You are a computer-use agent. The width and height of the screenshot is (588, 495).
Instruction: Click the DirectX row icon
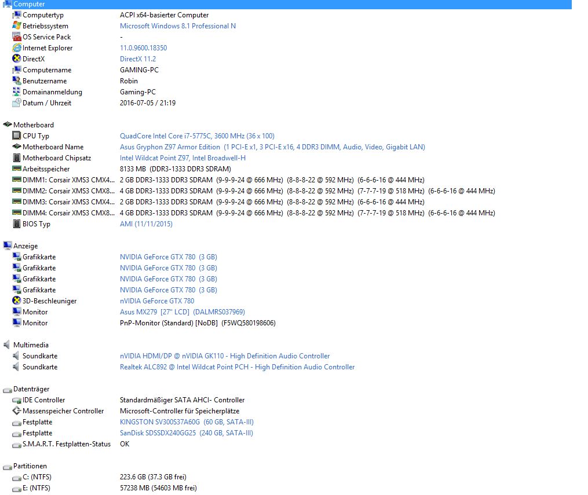16,59
